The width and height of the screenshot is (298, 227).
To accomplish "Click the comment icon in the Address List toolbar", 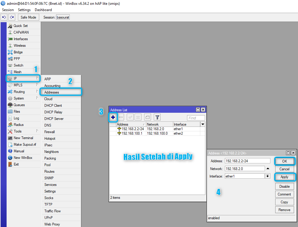I will coord(148,117).
